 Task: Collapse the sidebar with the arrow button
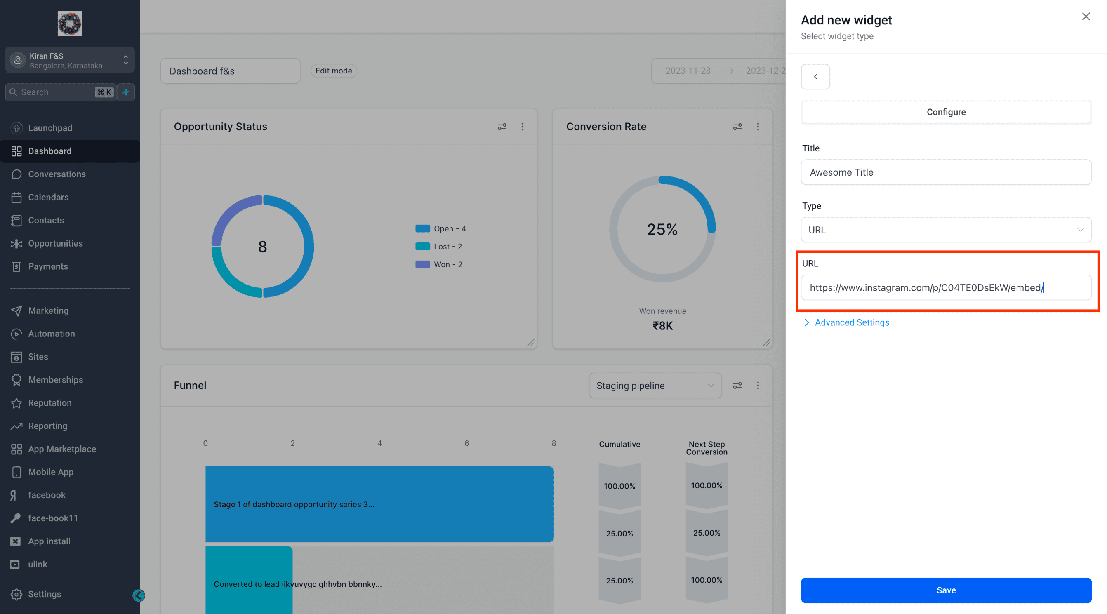pos(139,595)
